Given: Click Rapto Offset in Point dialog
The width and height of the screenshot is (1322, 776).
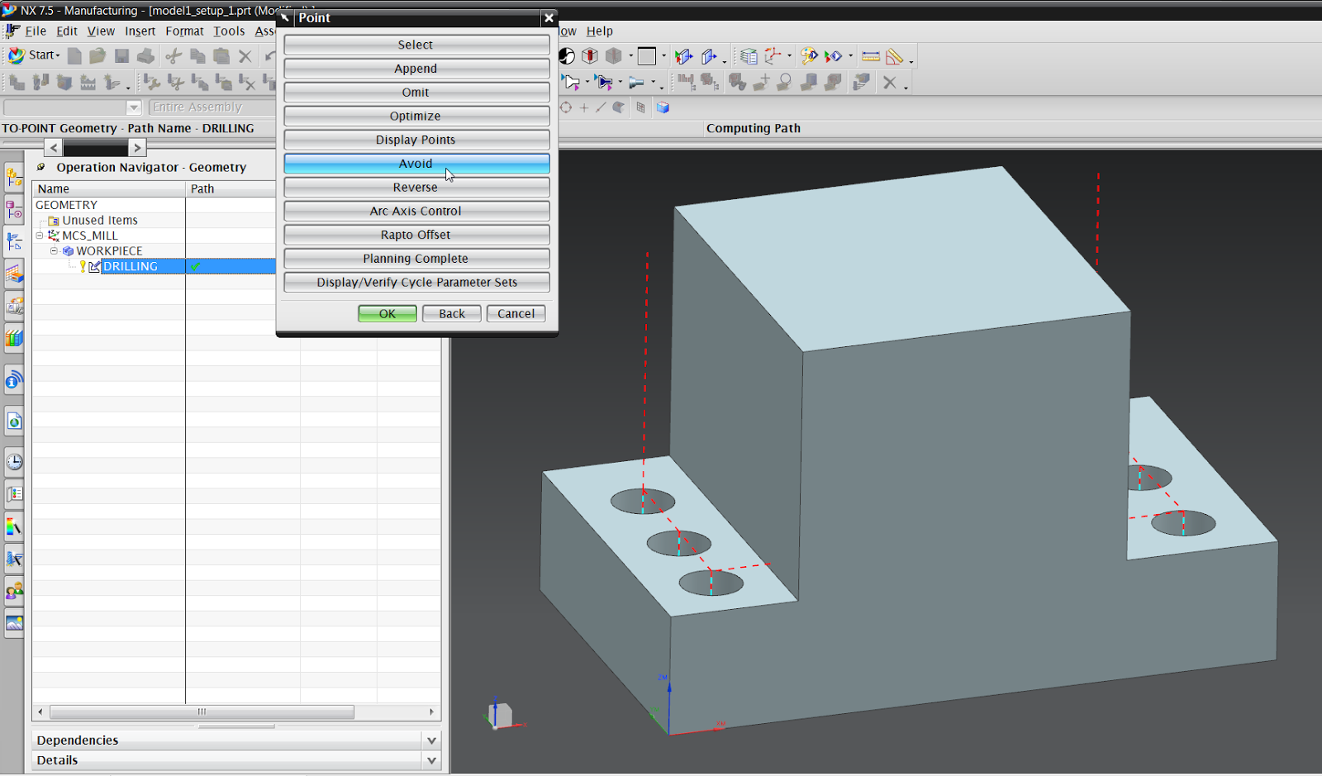Looking at the screenshot, I should pyautogui.click(x=416, y=235).
